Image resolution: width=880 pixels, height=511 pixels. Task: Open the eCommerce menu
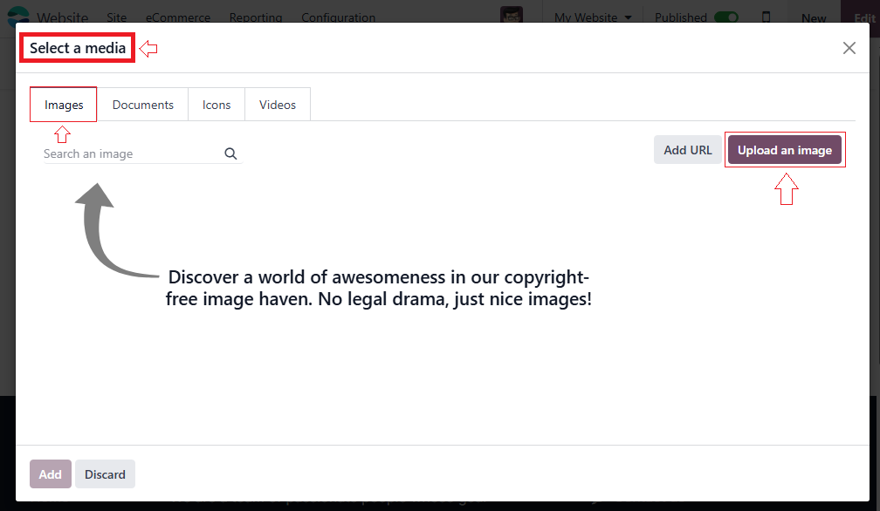pyautogui.click(x=177, y=17)
